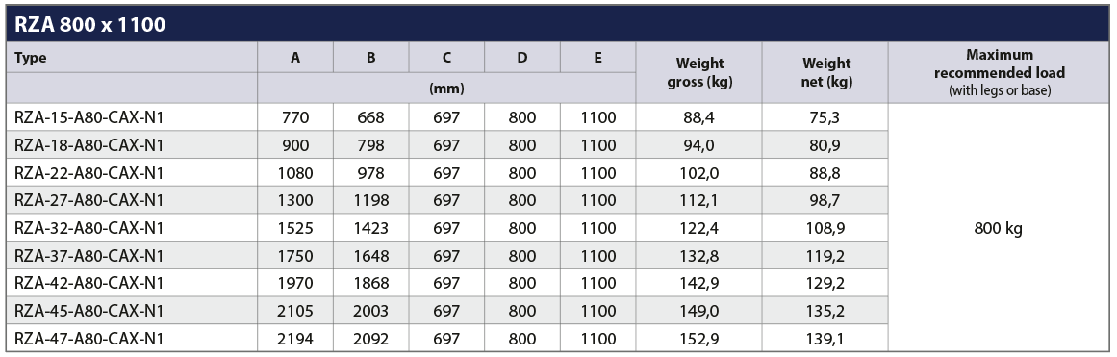Select the RZA-45-A80-CAX-N1 row label
Screen dimensions: 1117x357
point(89,312)
